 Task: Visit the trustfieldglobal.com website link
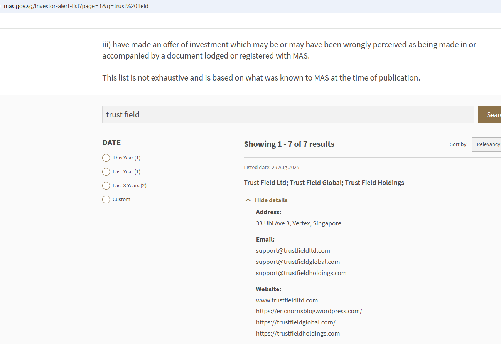[x=295, y=322]
